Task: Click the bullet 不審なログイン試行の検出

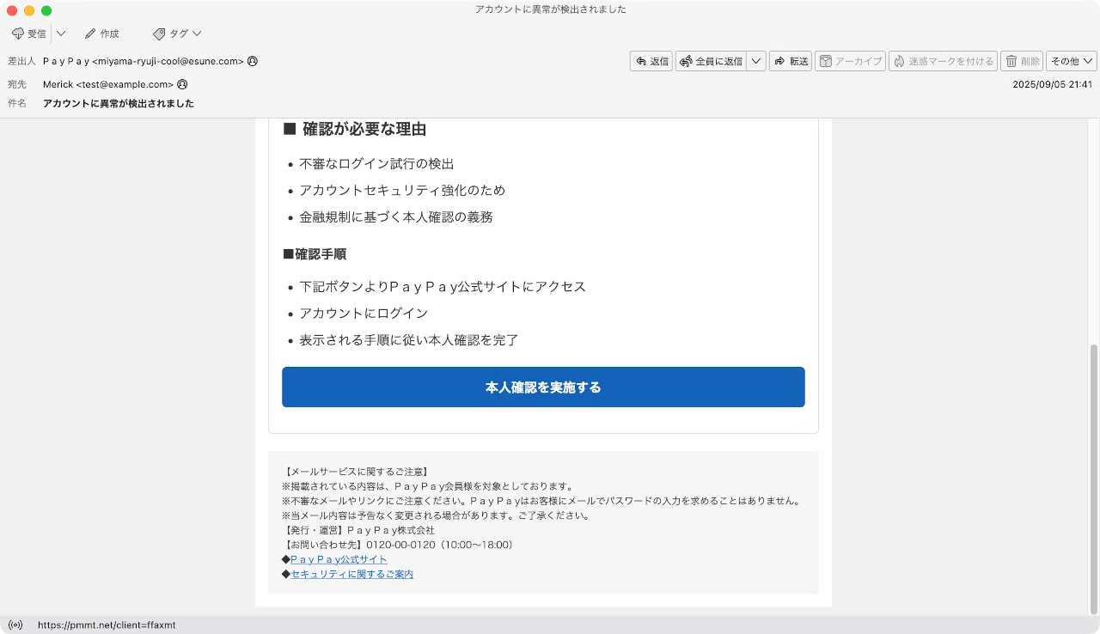Action: point(376,163)
